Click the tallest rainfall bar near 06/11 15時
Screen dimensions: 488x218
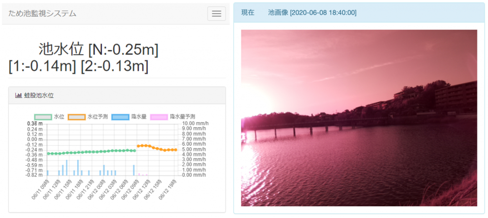67,167
